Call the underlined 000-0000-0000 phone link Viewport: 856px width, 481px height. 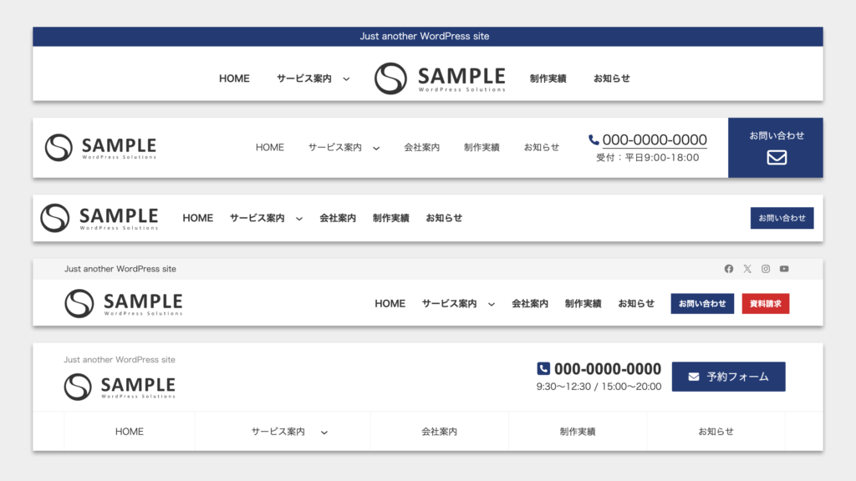coord(655,139)
